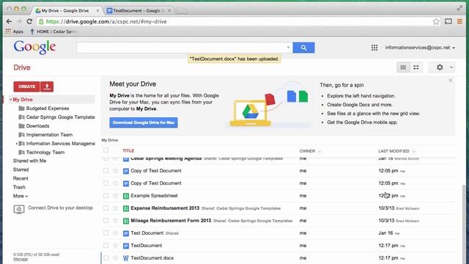Click the browser back arrow
The height and width of the screenshot is (264, 469).
coord(9,21)
